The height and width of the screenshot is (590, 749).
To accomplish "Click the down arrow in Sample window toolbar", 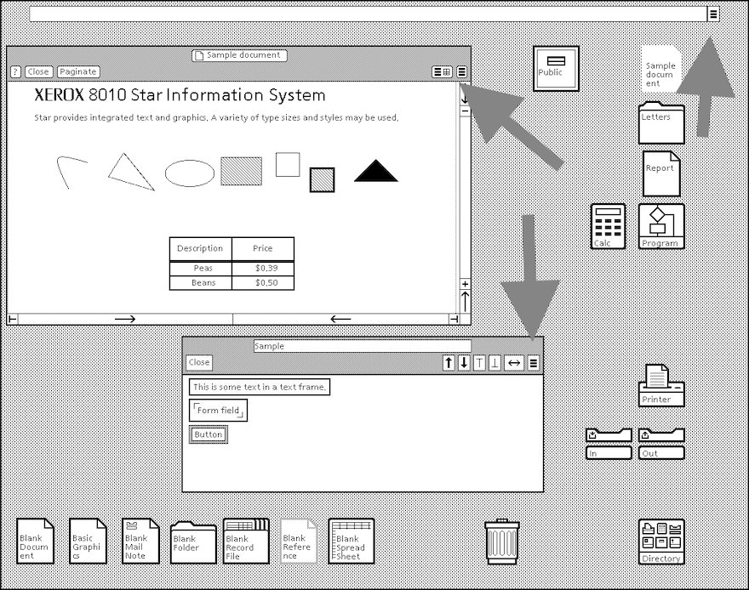I will pyautogui.click(x=464, y=363).
